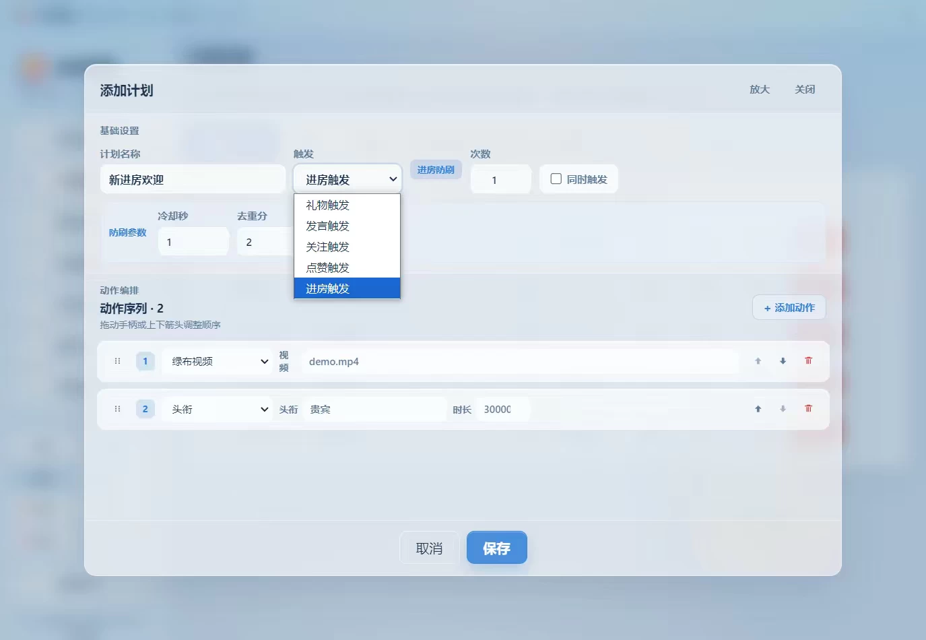Click the down arrow on action 2 row
926x640 pixels.
[783, 409]
